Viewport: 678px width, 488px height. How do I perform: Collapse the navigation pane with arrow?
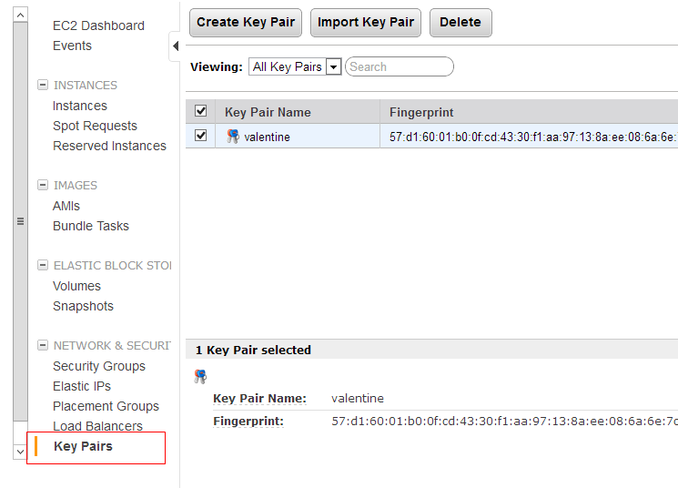[x=176, y=46]
